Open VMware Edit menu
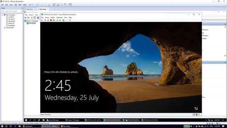This screenshot has height=128, width=227. [x=7, y=5]
